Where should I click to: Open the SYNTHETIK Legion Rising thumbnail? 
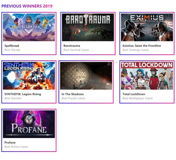pyautogui.click(x=29, y=76)
